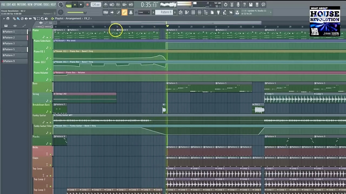Toggle mute dot on Piano track
346x194 pixels.
pos(50,37)
